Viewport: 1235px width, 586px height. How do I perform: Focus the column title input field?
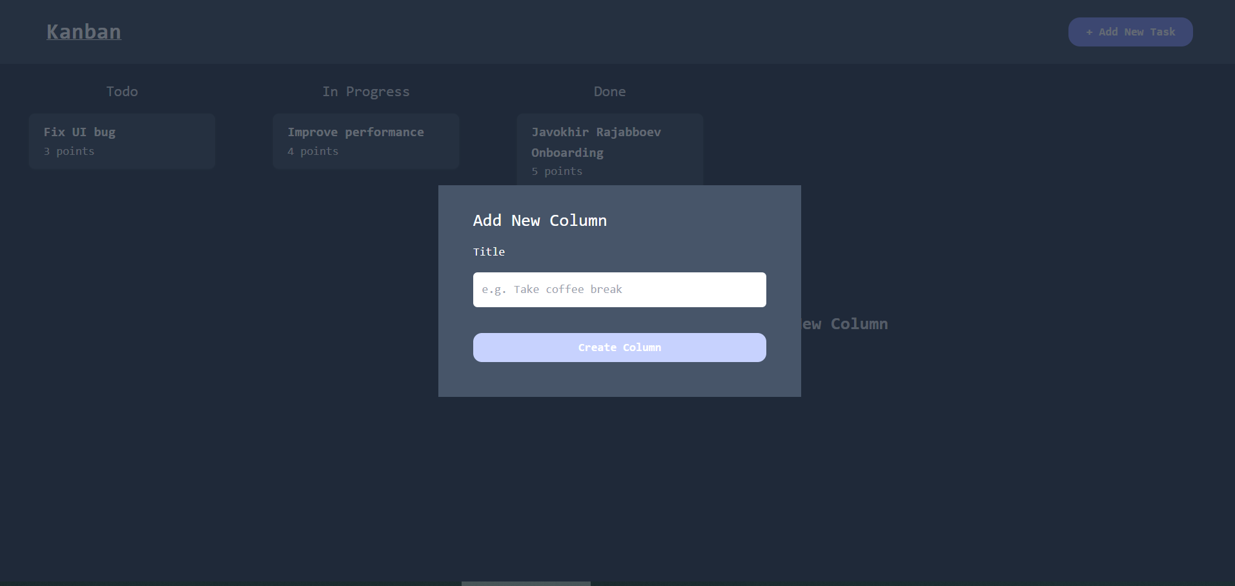click(x=619, y=289)
